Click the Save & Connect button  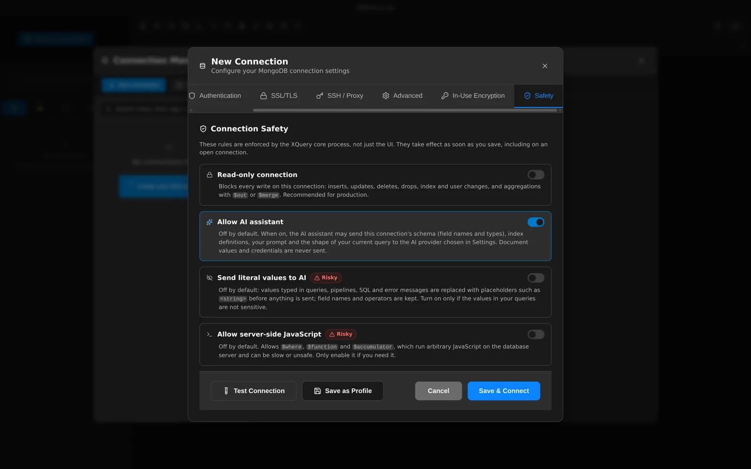[x=504, y=391]
